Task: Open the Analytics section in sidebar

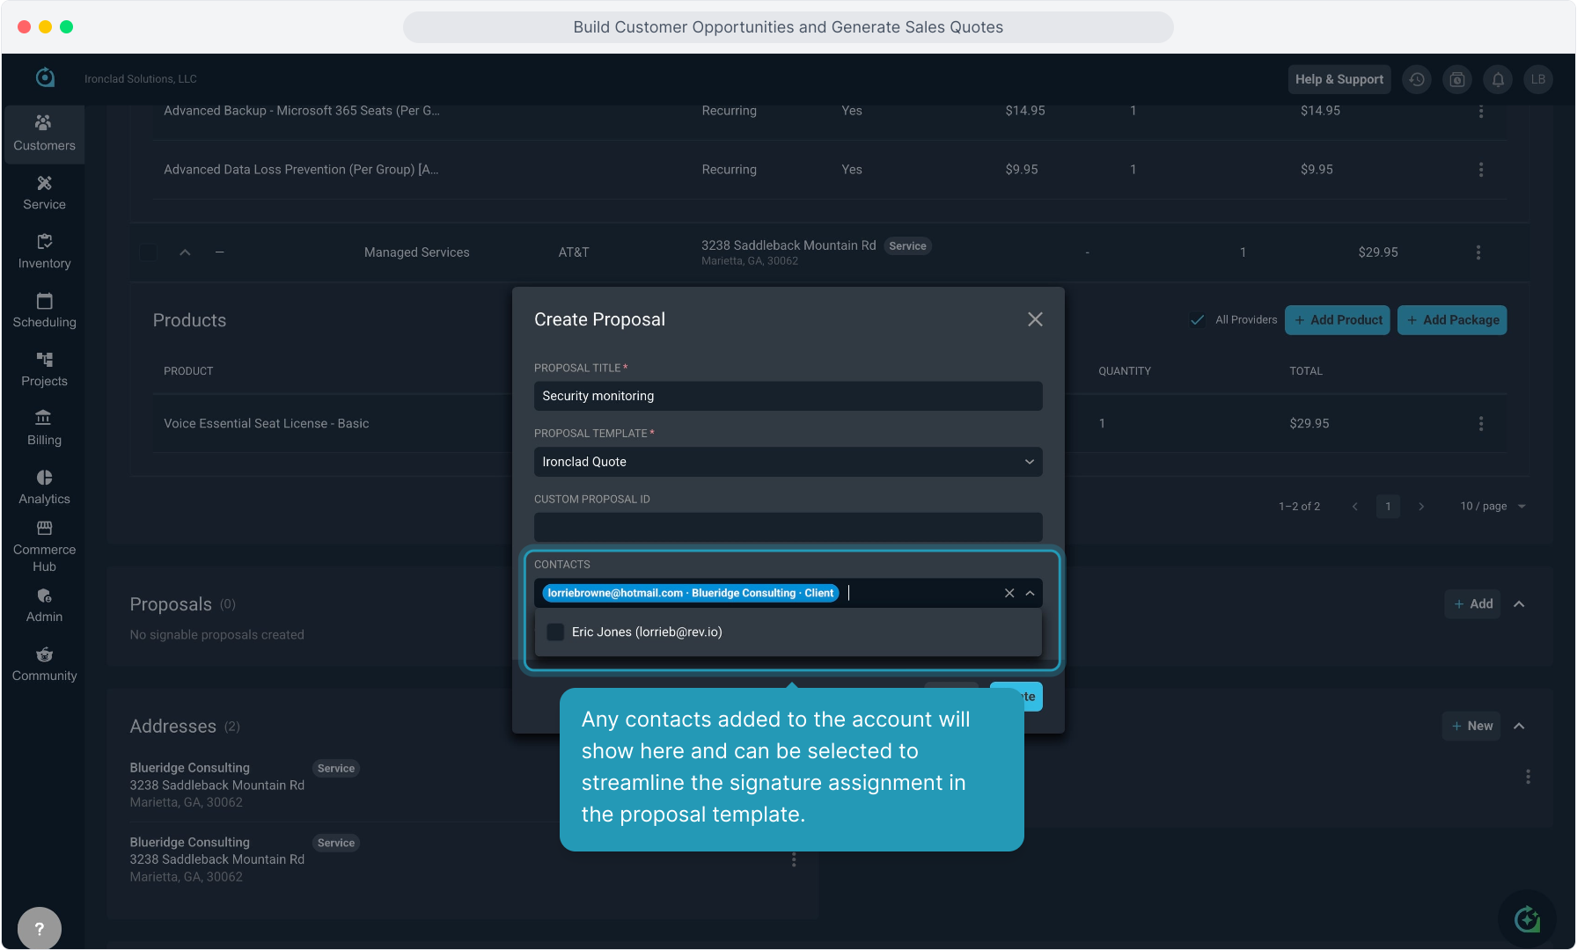Action: coord(44,486)
